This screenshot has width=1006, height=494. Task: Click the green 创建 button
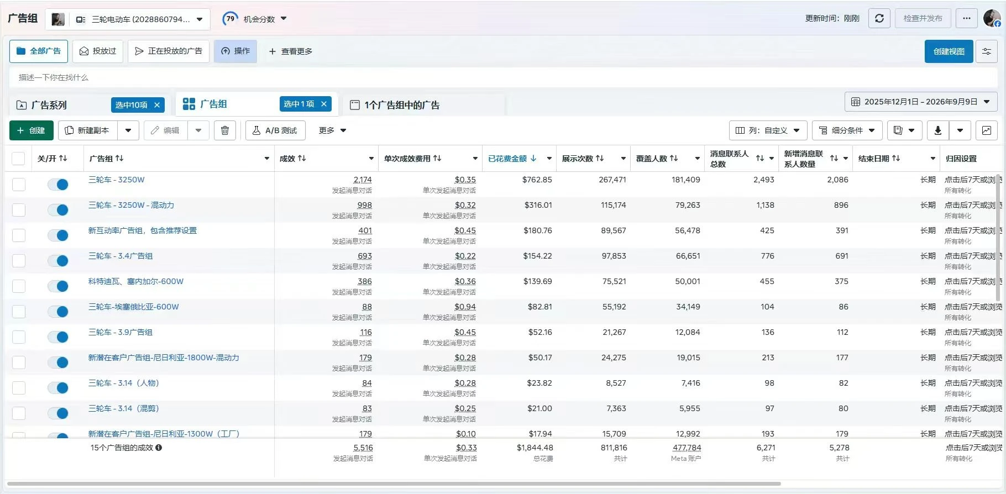[x=31, y=130]
